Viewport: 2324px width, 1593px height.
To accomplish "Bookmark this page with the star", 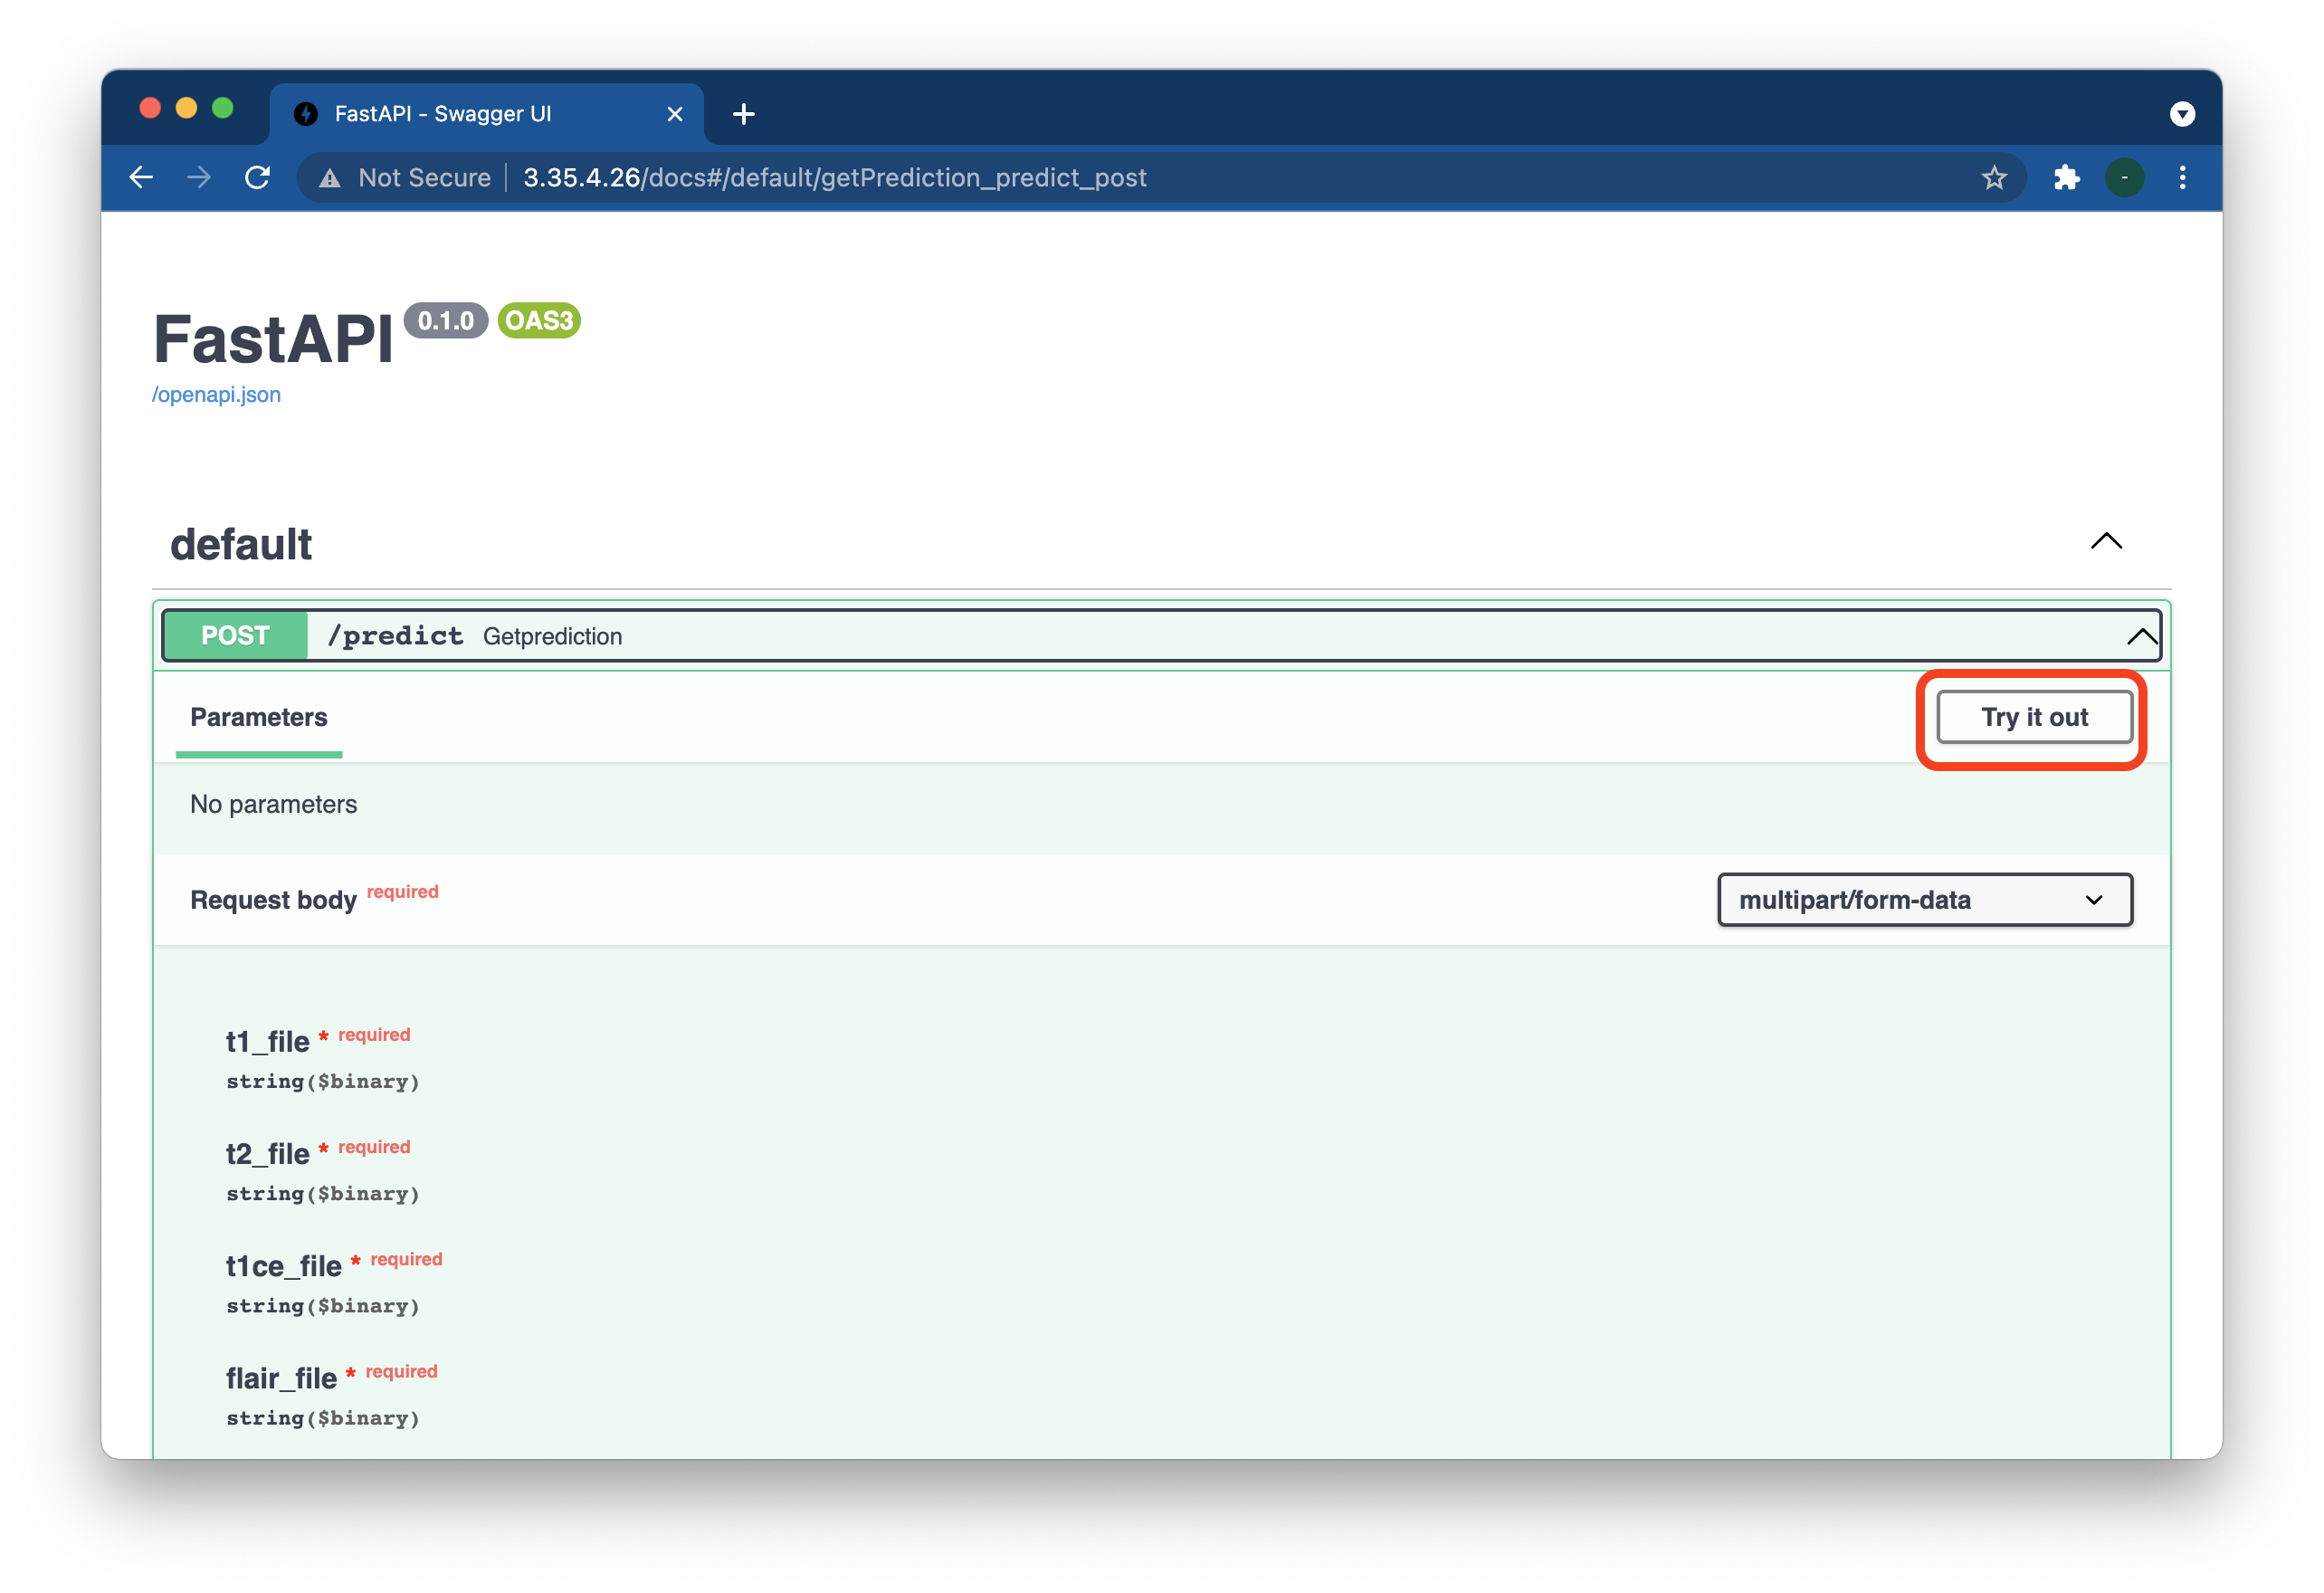I will coord(1993,178).
